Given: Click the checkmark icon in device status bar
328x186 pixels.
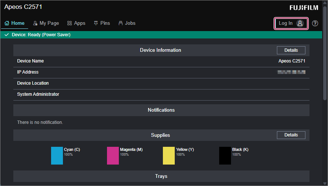Looking at the screenshot, I should click(x=7, y=35).
